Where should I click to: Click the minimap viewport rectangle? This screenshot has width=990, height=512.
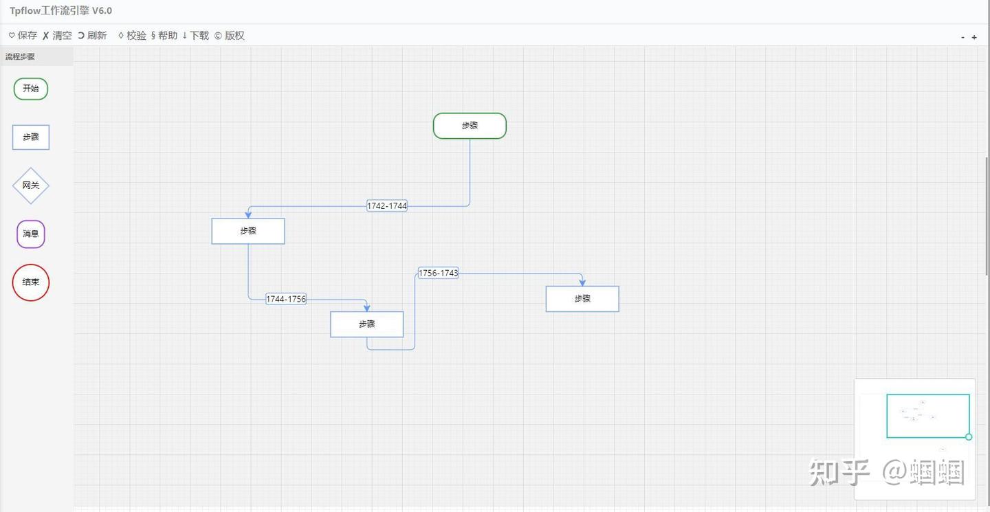927,415
